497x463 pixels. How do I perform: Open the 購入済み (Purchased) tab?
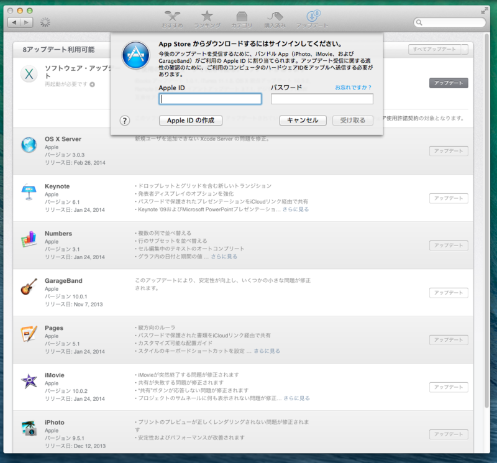(x=275, y=19)
